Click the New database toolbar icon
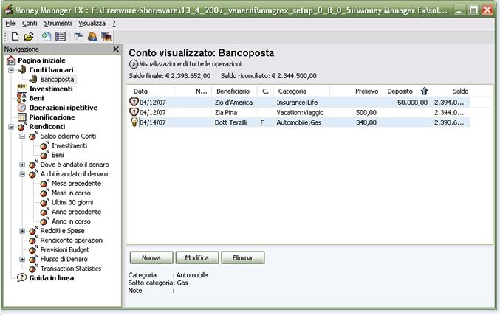 tap(15, 37)
